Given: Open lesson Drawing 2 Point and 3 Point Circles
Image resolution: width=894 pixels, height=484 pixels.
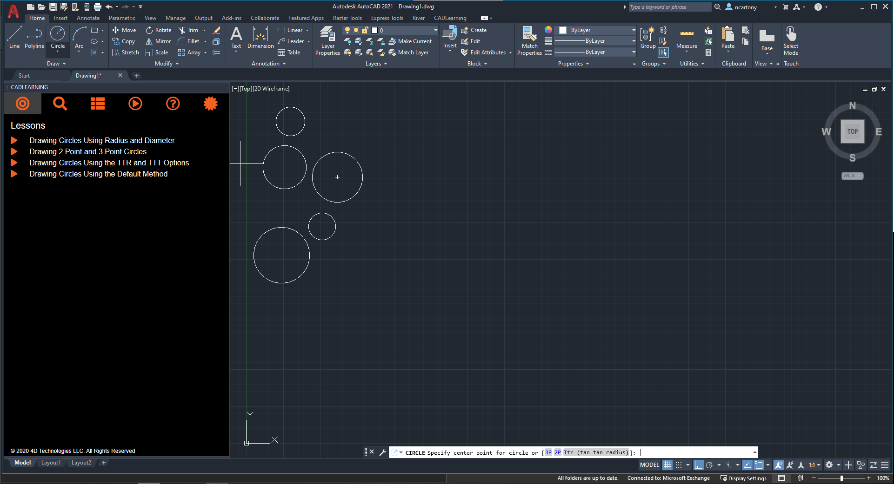Looking at the screenshot, I should (88, 151).
